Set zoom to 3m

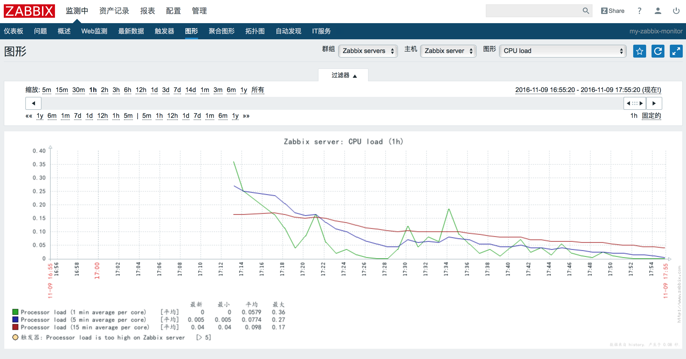pyautogui.click(x=218, y=90)
